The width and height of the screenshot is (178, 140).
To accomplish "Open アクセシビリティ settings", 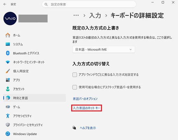I will [x=34, y=116].
